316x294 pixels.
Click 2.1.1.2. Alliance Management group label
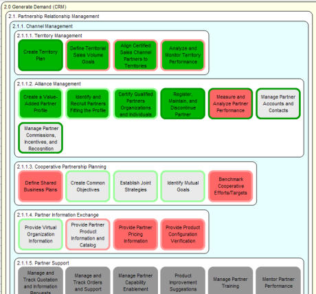pos(49,84)
